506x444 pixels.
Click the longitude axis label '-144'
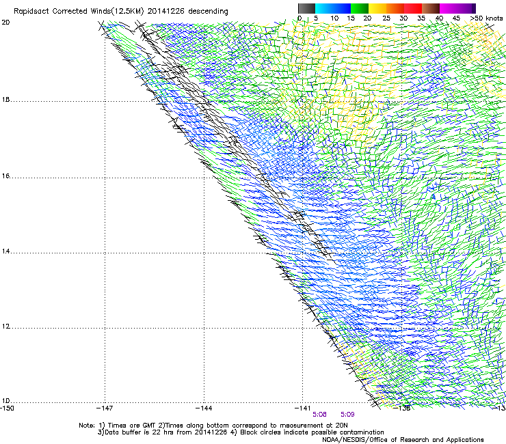204,408
